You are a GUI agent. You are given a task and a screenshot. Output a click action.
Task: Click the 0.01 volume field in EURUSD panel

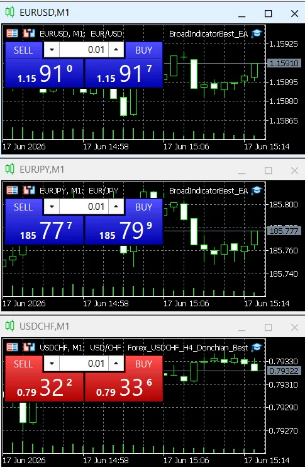click(84, 50)
